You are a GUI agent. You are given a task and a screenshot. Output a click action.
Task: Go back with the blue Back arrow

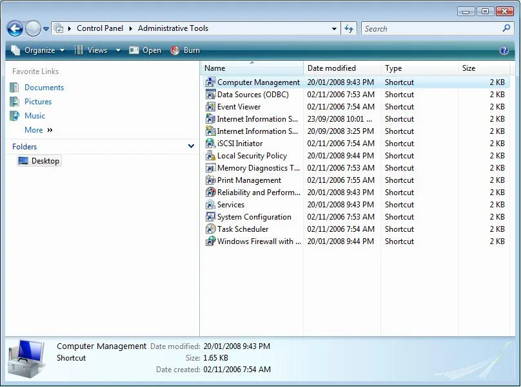click(15, 28)
